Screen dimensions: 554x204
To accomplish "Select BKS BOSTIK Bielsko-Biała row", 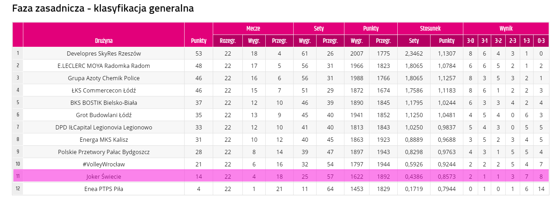I will [x=281, y=103].
